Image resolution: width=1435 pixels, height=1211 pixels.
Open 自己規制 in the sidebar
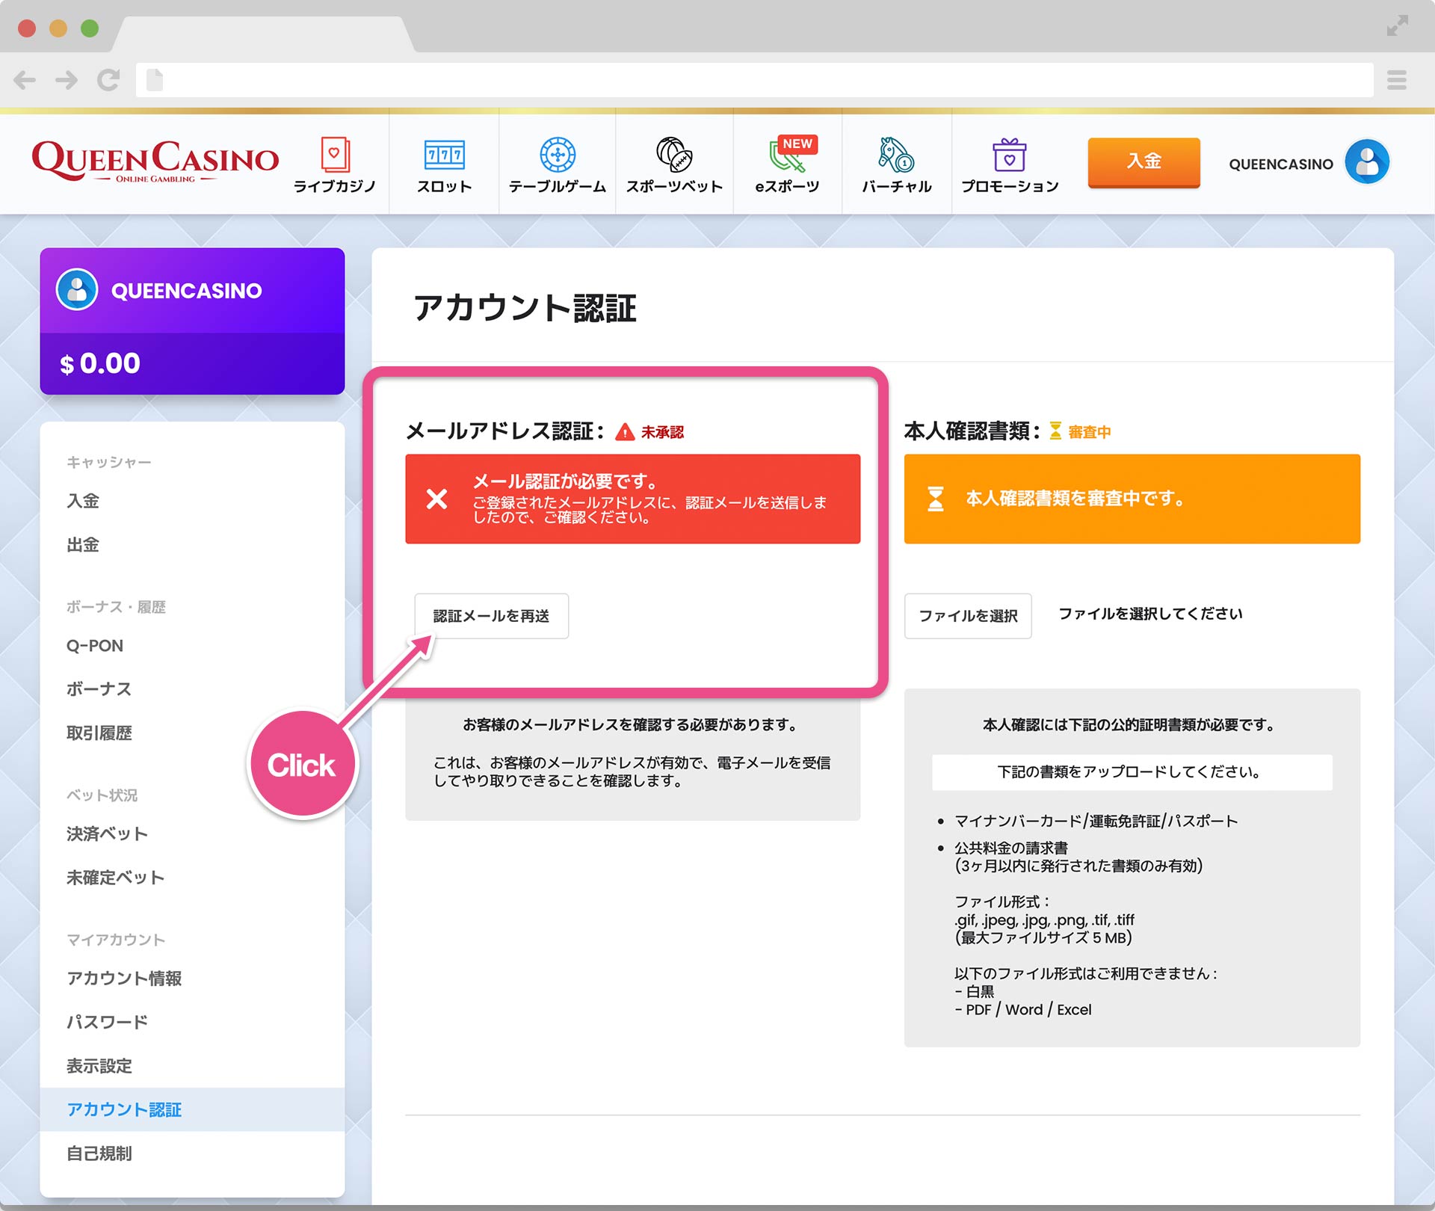(99, 1153)
